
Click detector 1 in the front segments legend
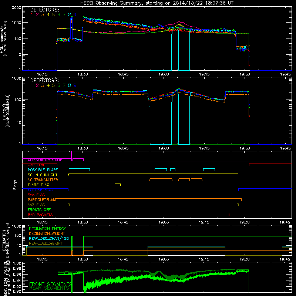click(x=32, y=15)
